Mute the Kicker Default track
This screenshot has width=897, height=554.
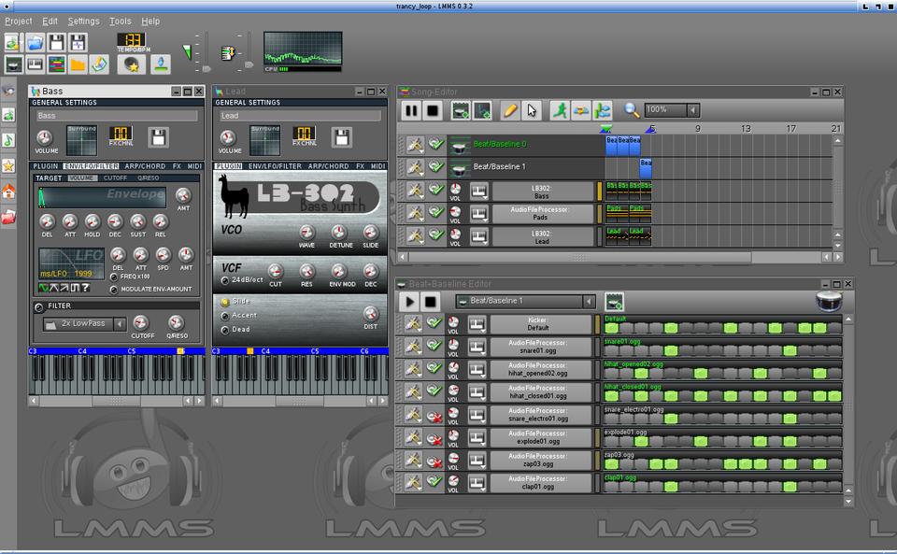pyautogui.click(x=434, y=323)
